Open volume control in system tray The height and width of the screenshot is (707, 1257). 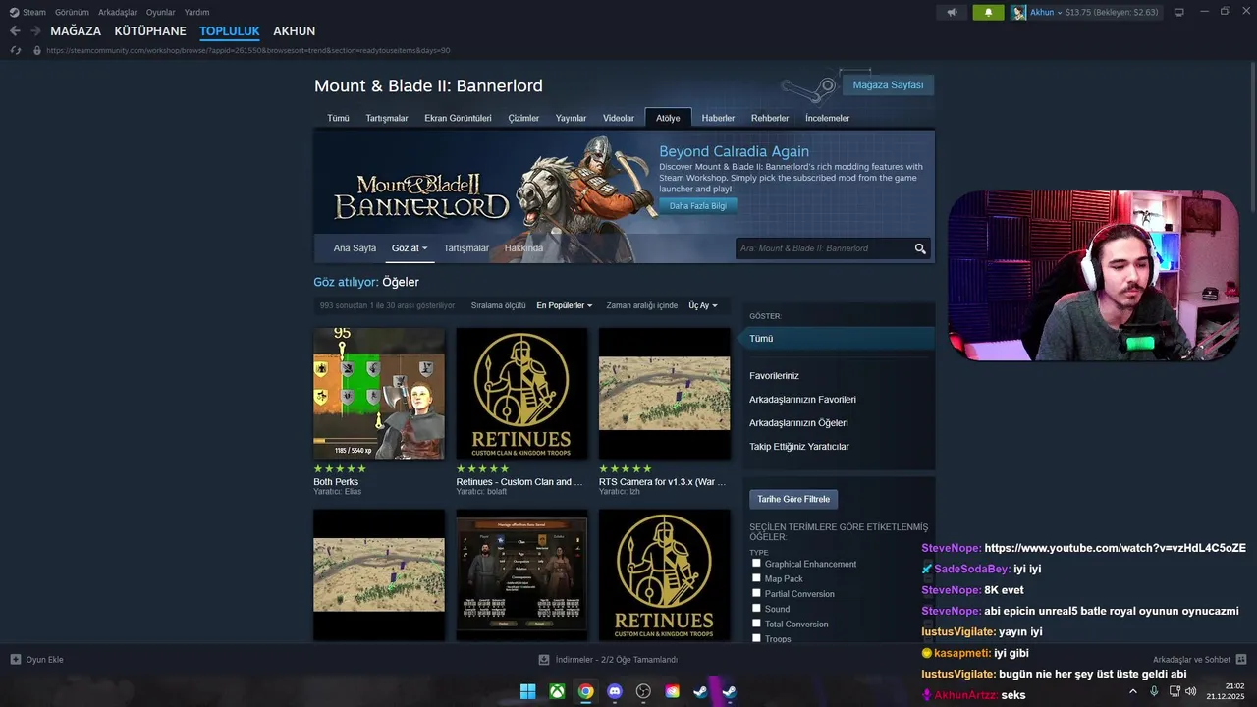1191,691
